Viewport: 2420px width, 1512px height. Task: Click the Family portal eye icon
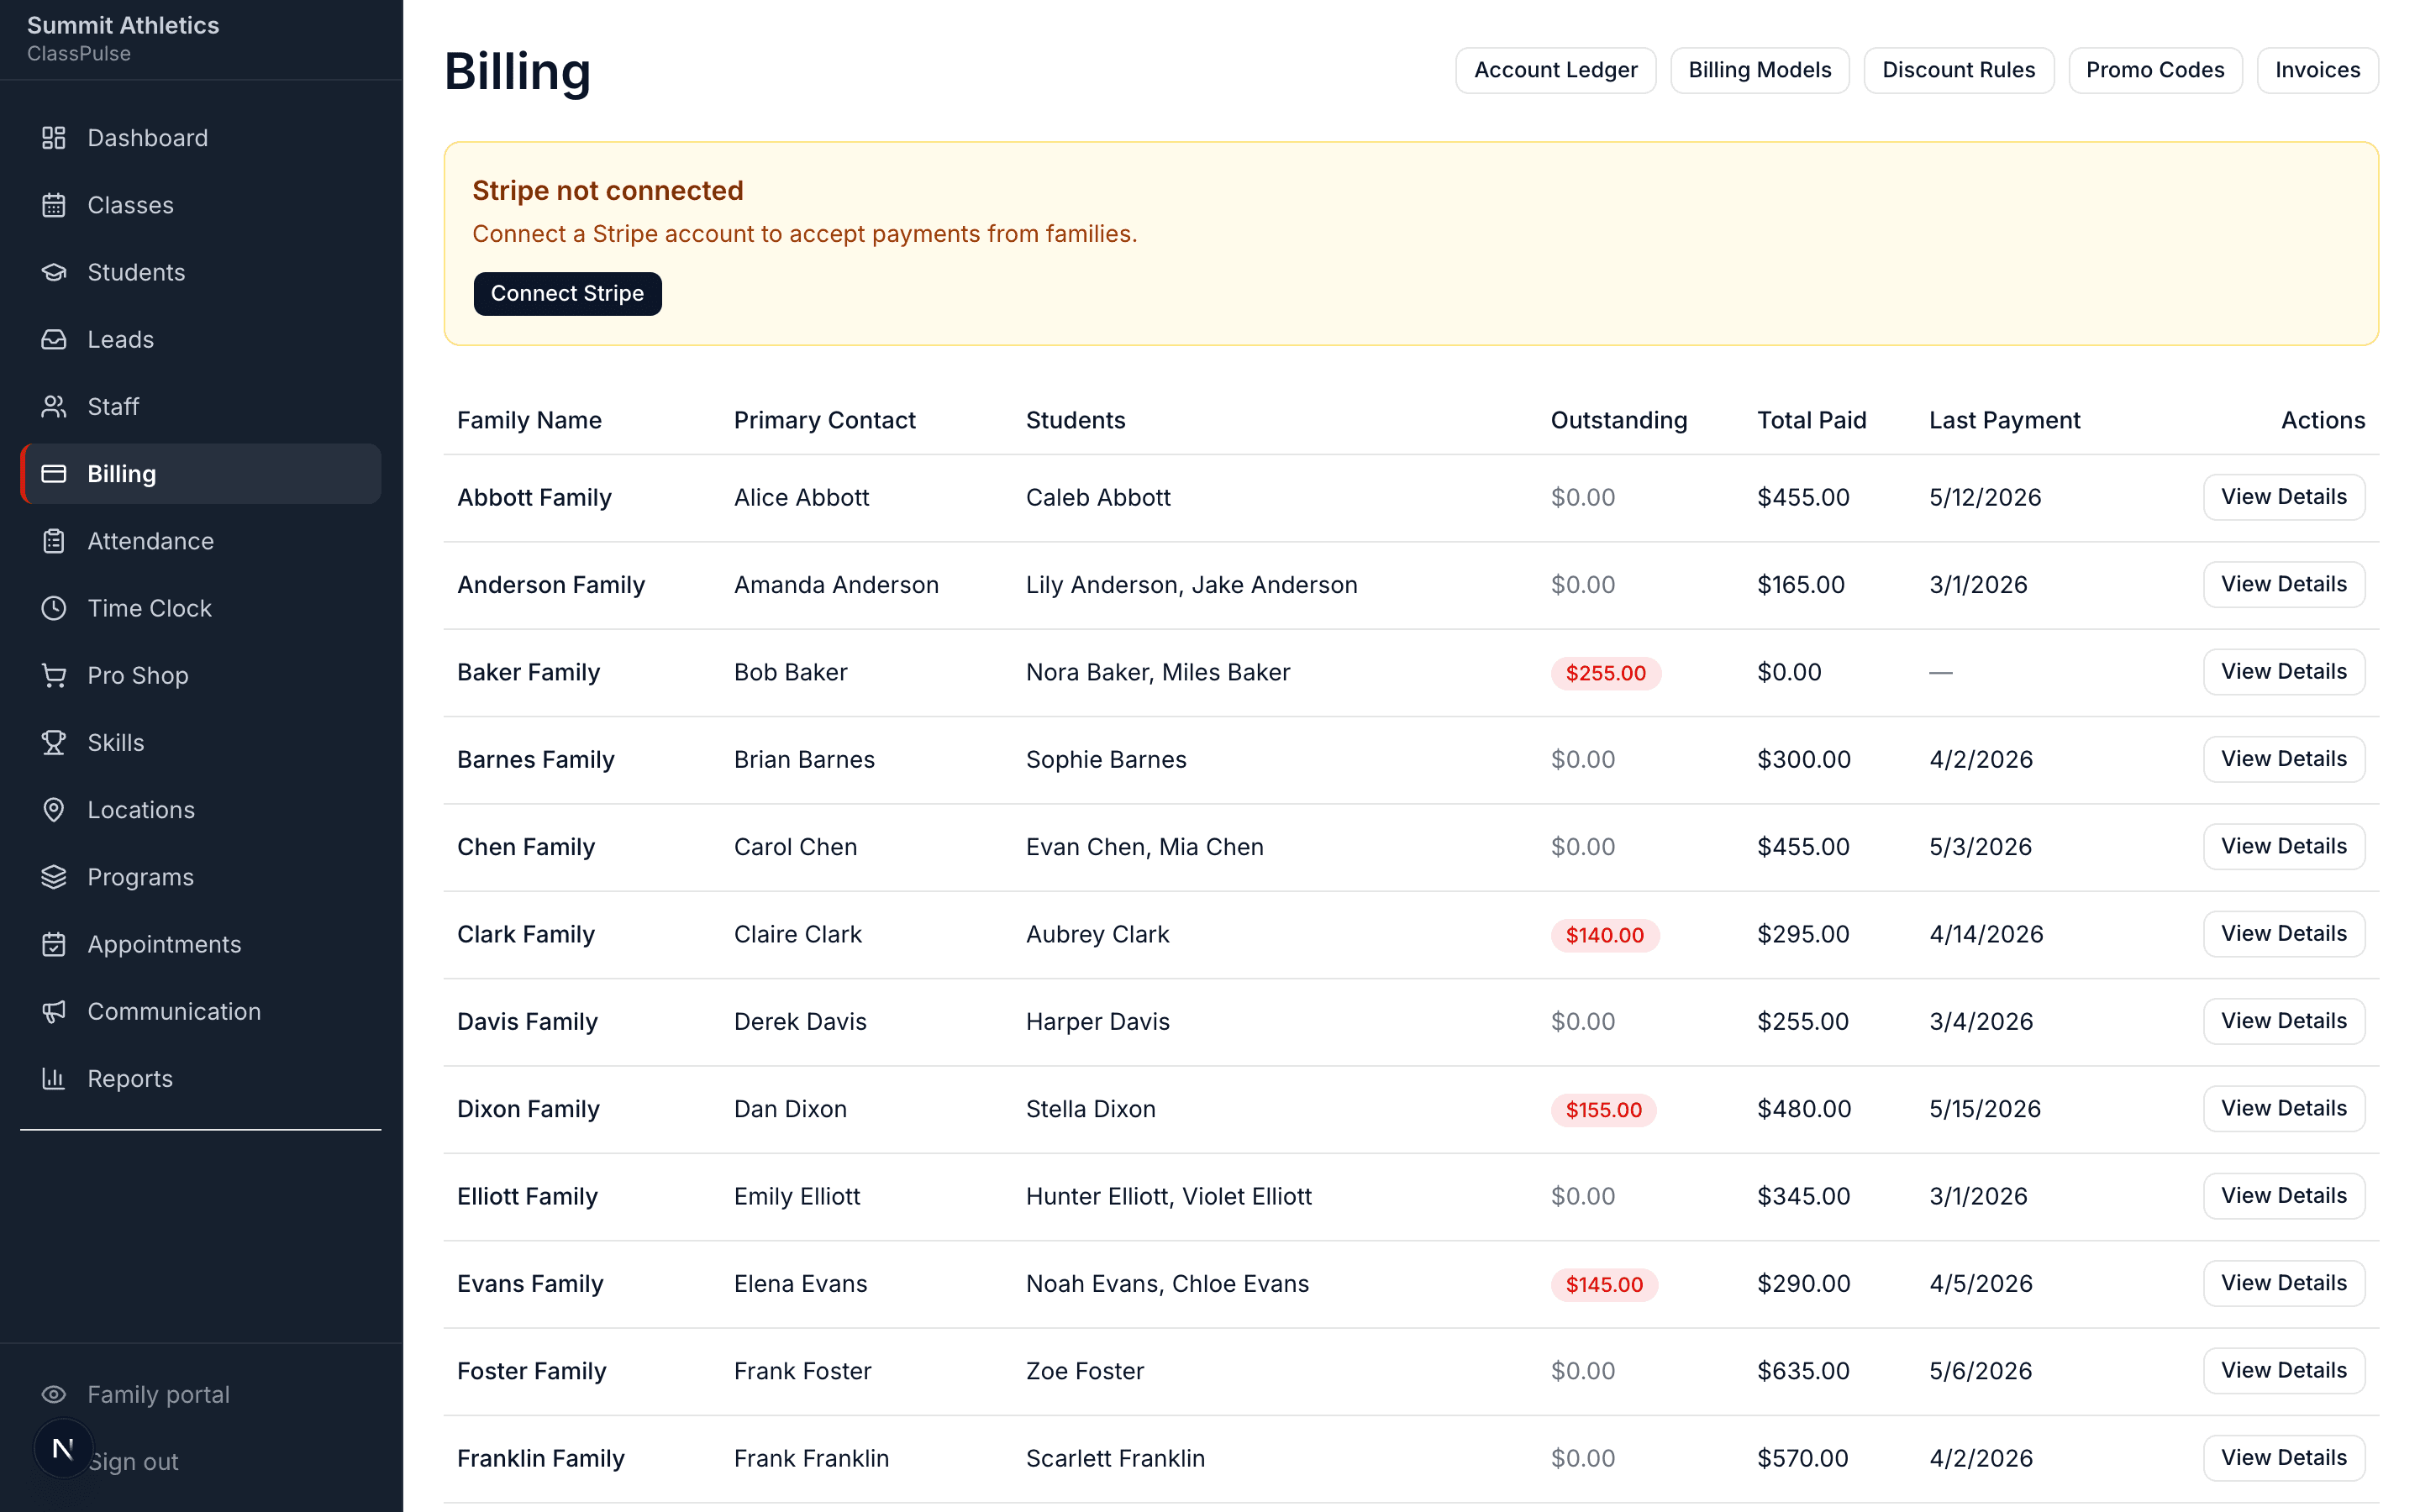(54, 1394)
